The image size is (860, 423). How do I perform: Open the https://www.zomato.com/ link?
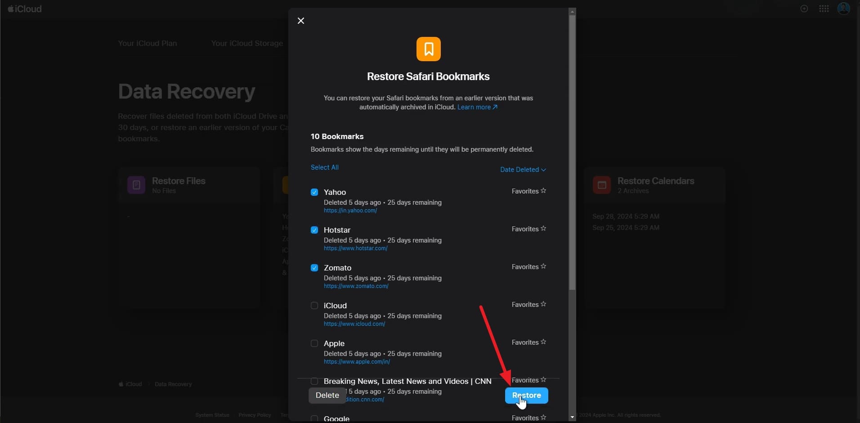356,286
